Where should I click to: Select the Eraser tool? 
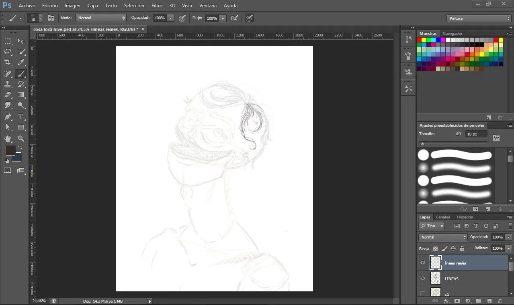pos(8,95)
